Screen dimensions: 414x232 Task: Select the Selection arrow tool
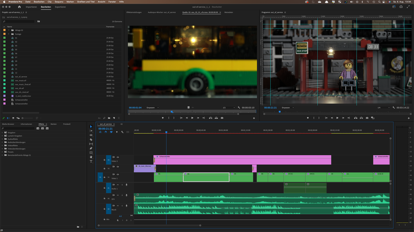pos(91,127)
